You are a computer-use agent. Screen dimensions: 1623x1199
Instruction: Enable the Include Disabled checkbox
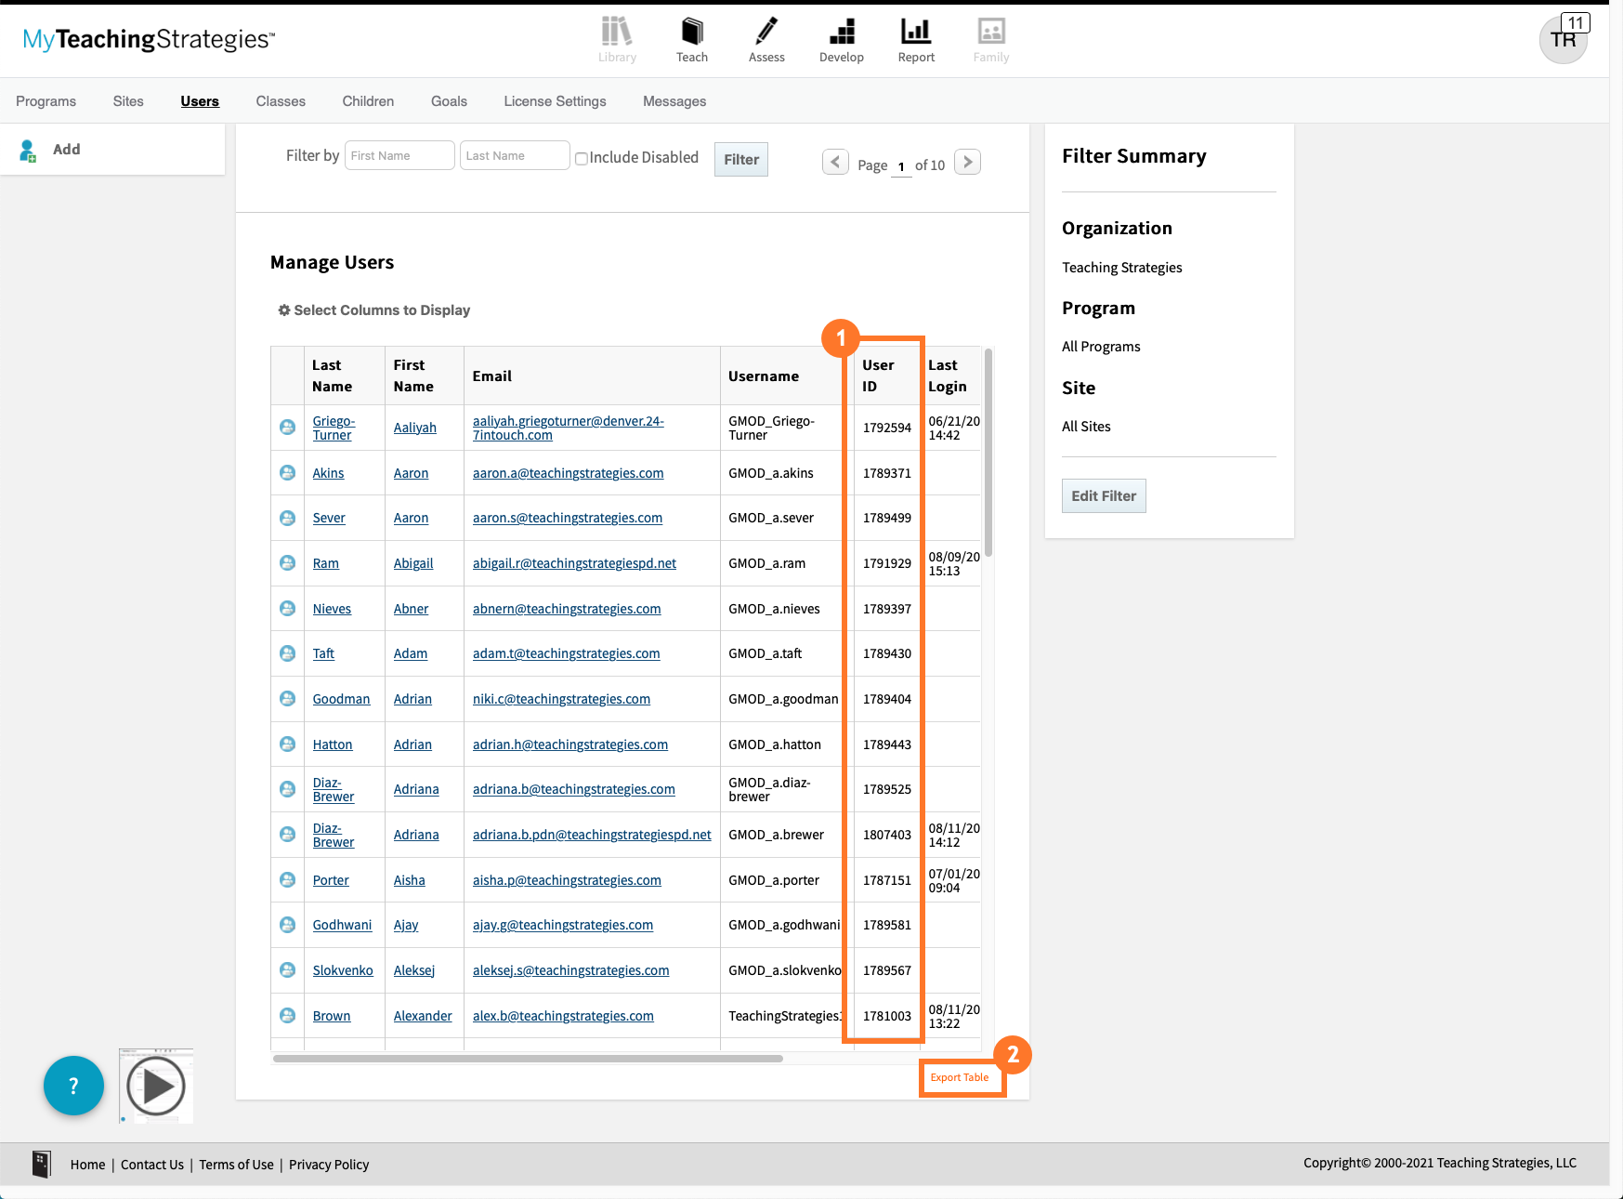582,158
